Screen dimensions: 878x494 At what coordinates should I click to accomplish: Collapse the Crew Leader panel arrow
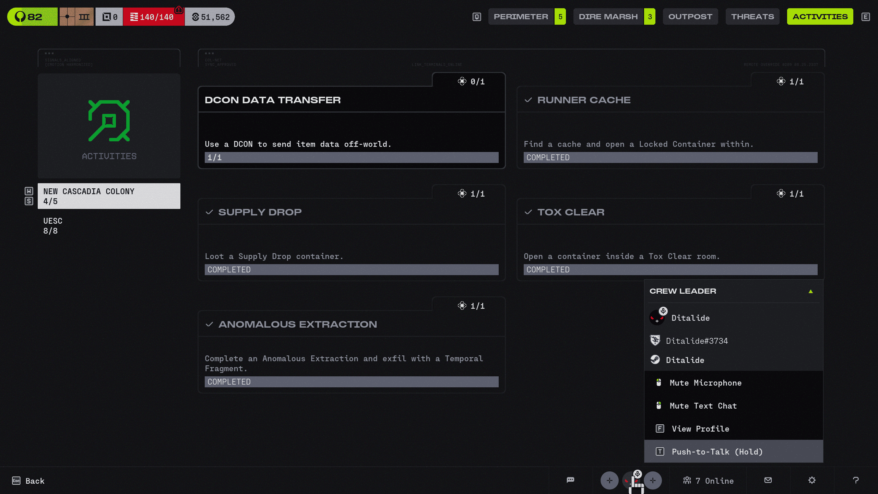click(810, 291)
